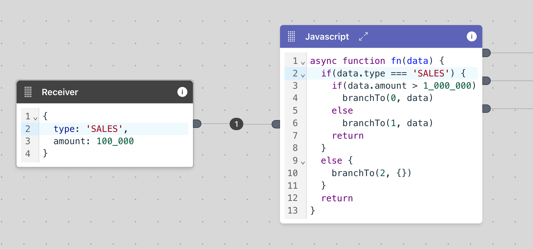The height and width of the screenshot is (249, 533).
Task: Fold the if block on line 2
Action: click(303, 75)
